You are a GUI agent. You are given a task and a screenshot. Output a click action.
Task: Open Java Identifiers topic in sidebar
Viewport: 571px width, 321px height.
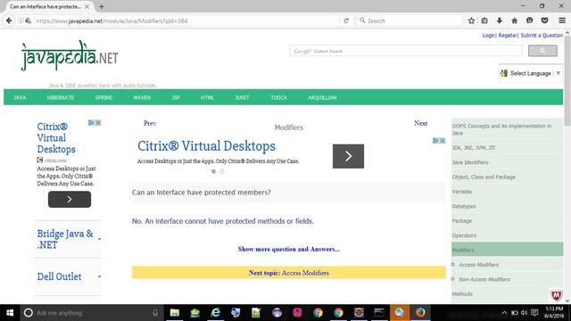470,162
